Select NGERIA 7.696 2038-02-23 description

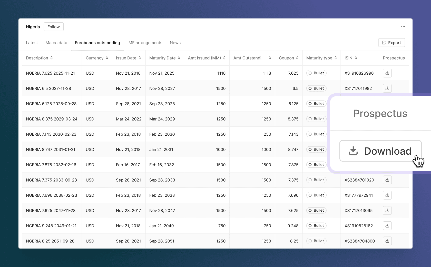click(x=52, y=195)
